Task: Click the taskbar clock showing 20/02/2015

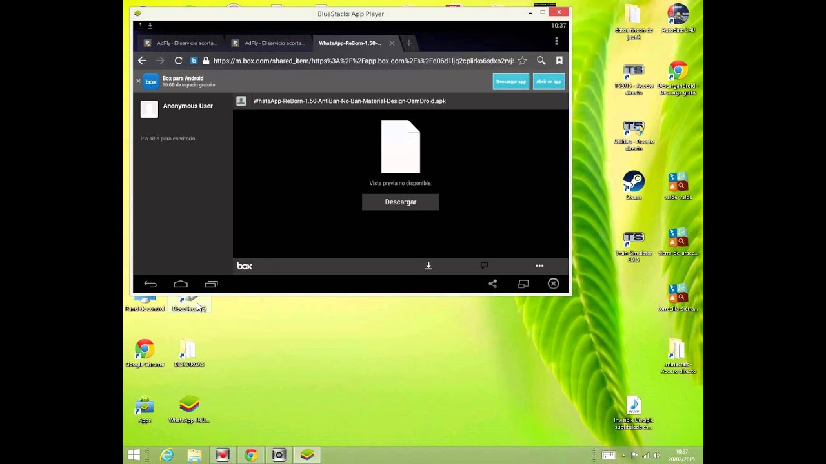Action: click(x=682, y=455)
